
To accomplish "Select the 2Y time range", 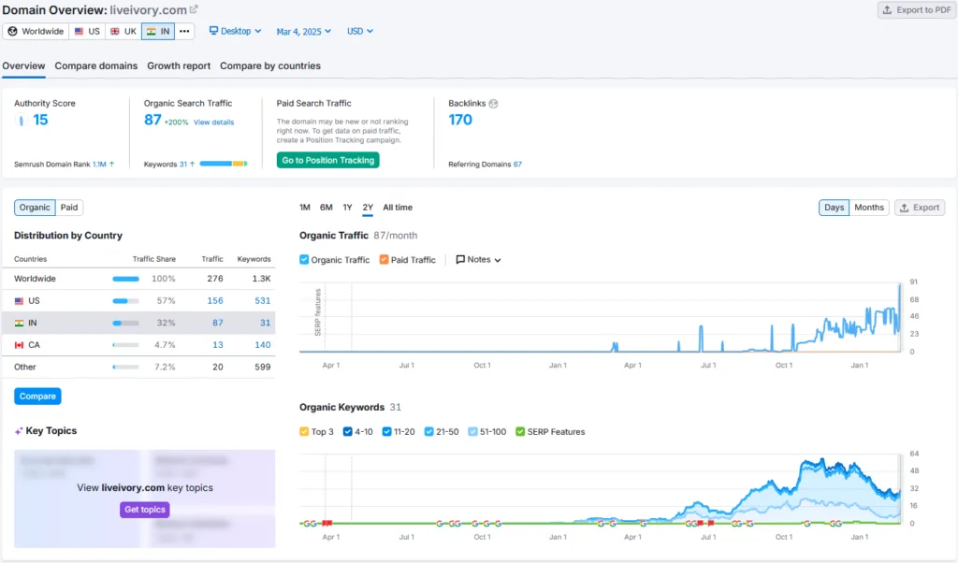I will pos(367,208).
